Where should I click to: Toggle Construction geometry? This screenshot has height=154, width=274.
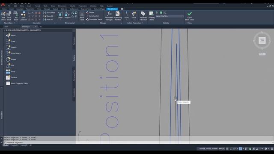[93, 16]
